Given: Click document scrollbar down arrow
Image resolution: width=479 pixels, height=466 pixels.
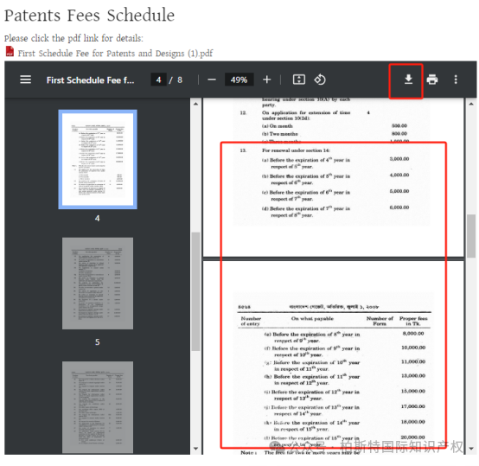Looking at the screenshot, I should coord(471,449).
